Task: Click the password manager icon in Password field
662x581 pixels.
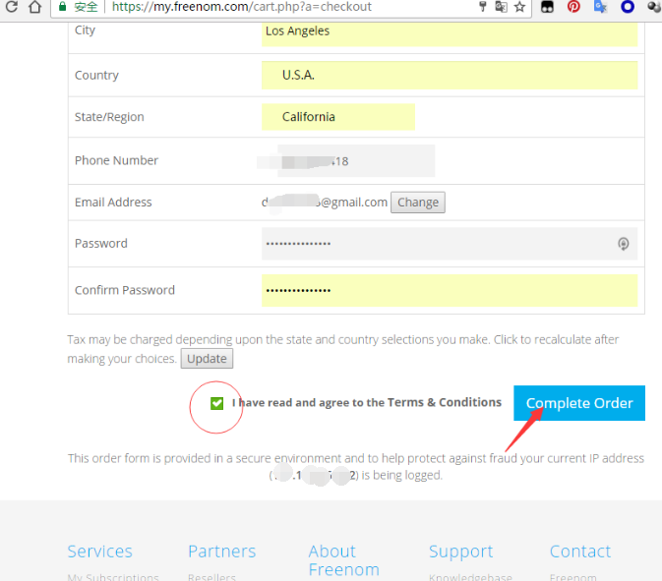Action: pos(624,244)
